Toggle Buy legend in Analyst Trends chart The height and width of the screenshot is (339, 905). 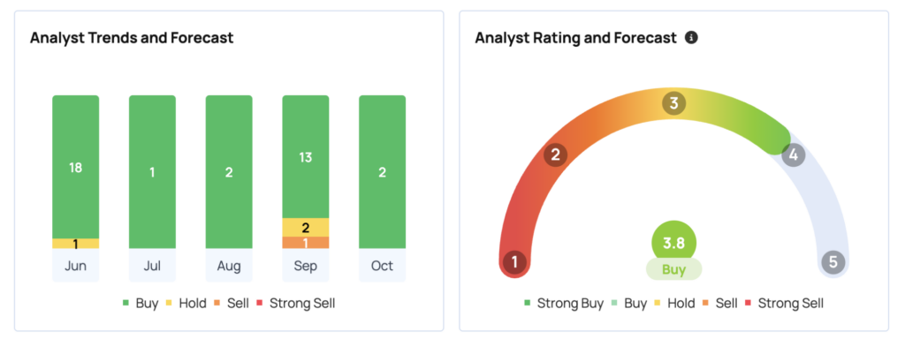(x=141, y=304)
